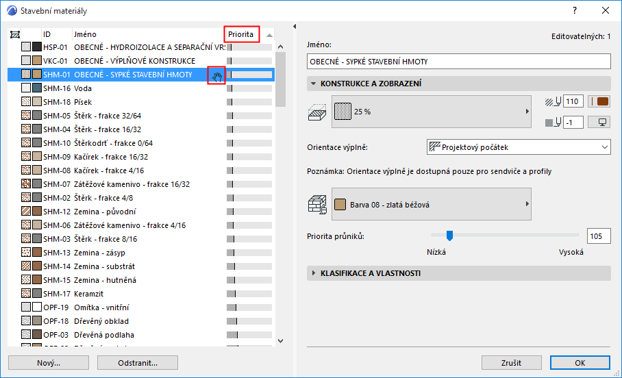The height and width of the screenshot is (378, 622).
Task: Click the wood pattern icon of OPF-18 row
Action: (26, 321)
